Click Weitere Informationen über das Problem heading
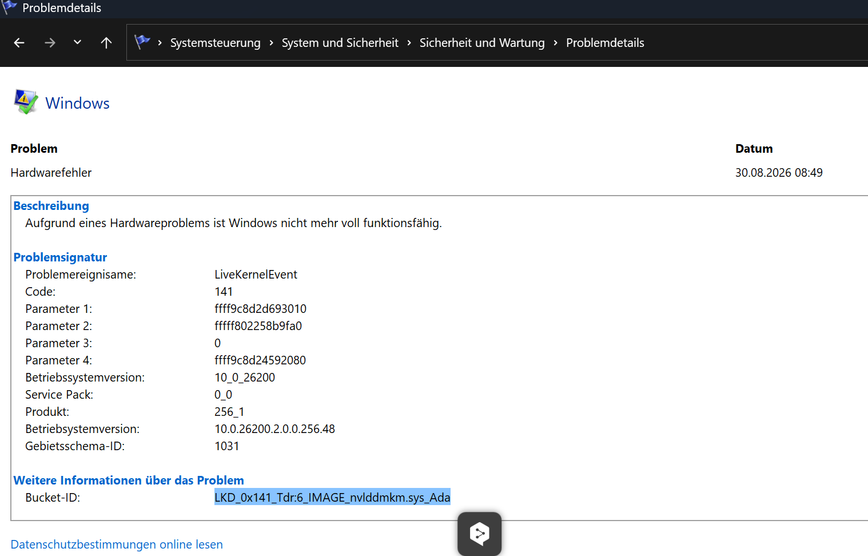868x556 pixels. point(129,480)
